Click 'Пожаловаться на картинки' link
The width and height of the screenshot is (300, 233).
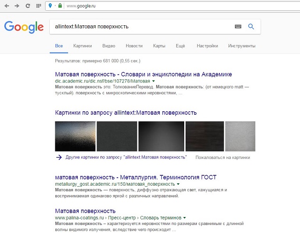[223, 158]
